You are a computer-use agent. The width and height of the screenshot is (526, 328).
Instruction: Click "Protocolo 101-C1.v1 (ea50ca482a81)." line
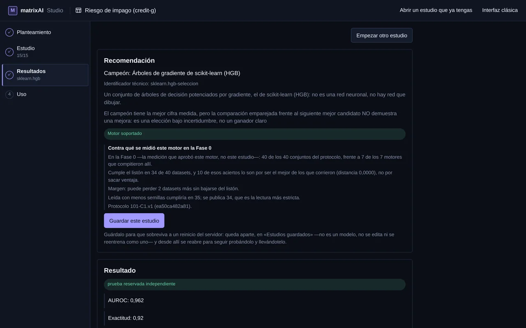point(150,206)
